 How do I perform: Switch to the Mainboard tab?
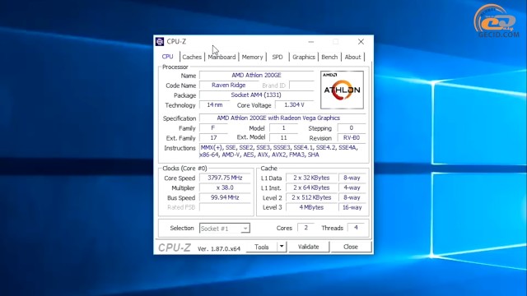click(x=222, y=57)
